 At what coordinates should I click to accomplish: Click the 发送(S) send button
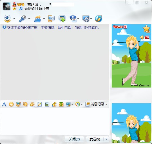95,139
